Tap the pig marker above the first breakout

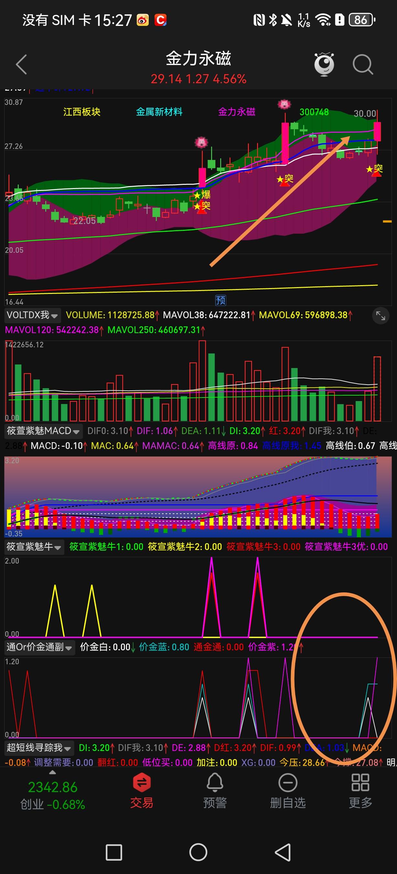(201, 142)
